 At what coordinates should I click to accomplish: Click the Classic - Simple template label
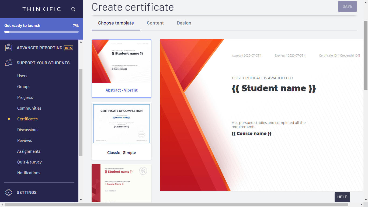(x=121, y=153)
